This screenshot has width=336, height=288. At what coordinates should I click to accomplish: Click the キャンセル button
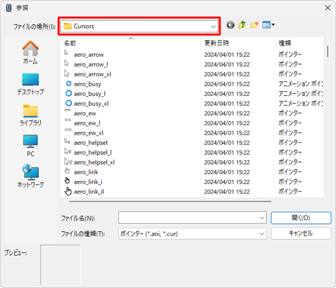coord(301,233)
